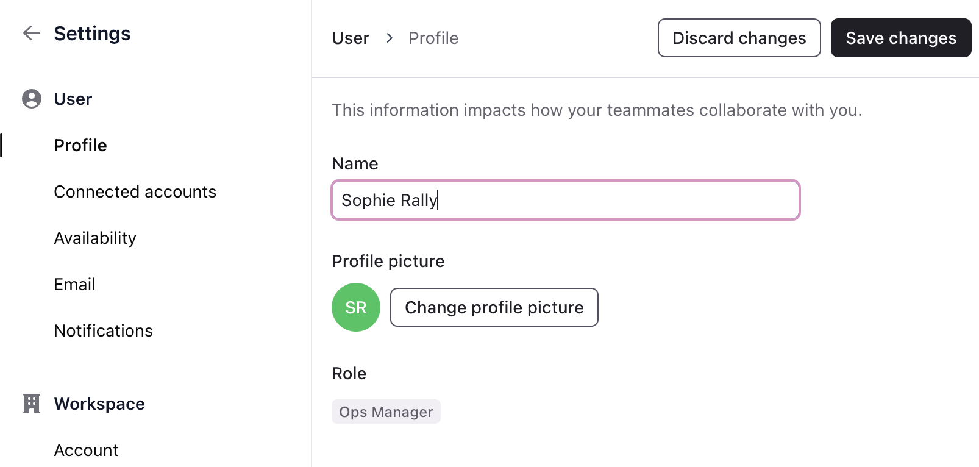
Task: Click the User breadcrumb link
Action: tap(351, 38)
